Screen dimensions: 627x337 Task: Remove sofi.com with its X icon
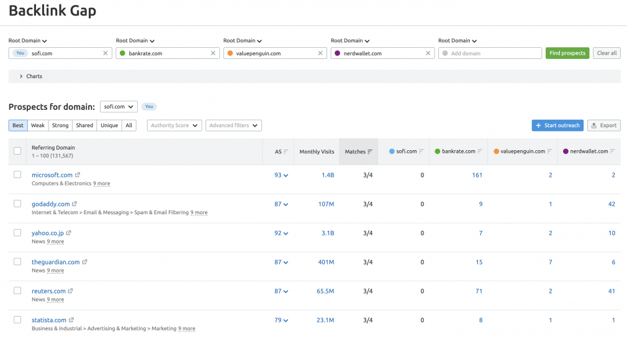[106, 53]
